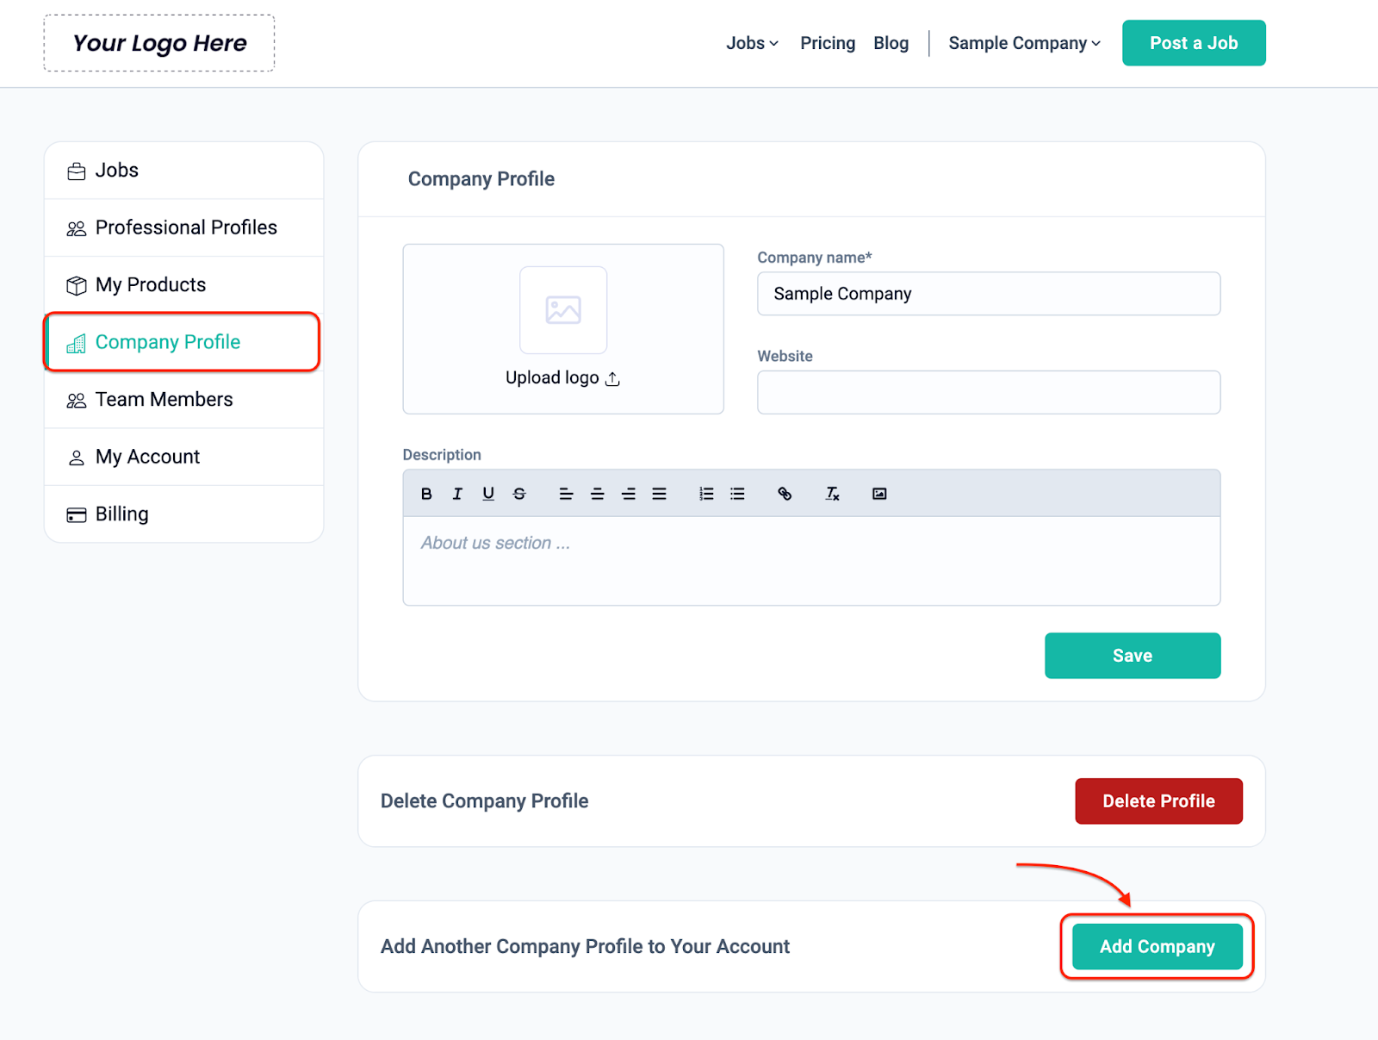Viewport: 1378px width, 1040px height.
Task: Insert image into description editor
Action: pos(879,494)
